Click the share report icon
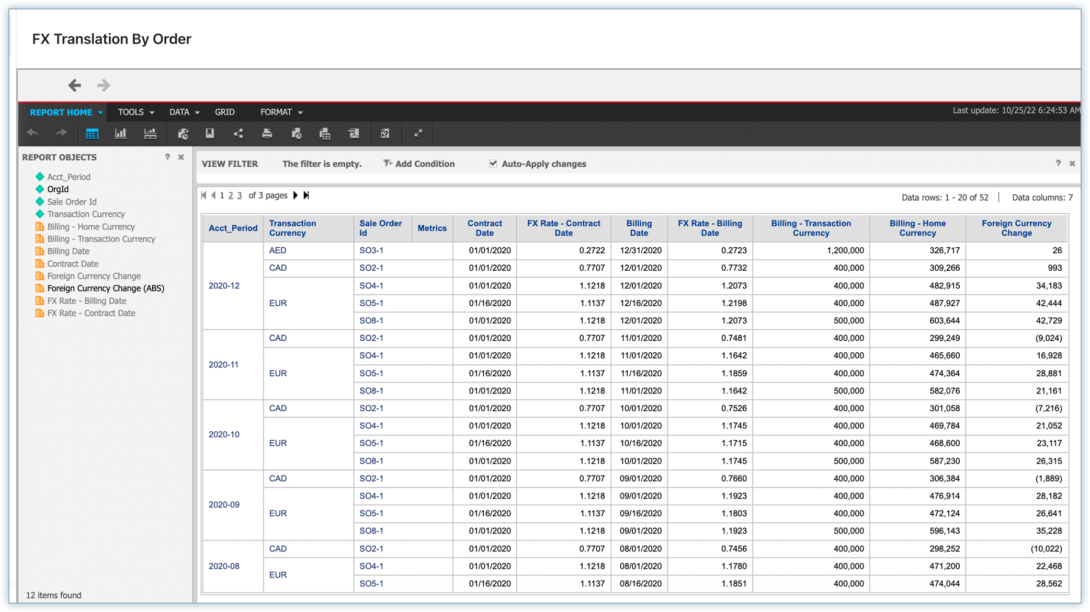The image size is (1090, 612). click(239, 134)
